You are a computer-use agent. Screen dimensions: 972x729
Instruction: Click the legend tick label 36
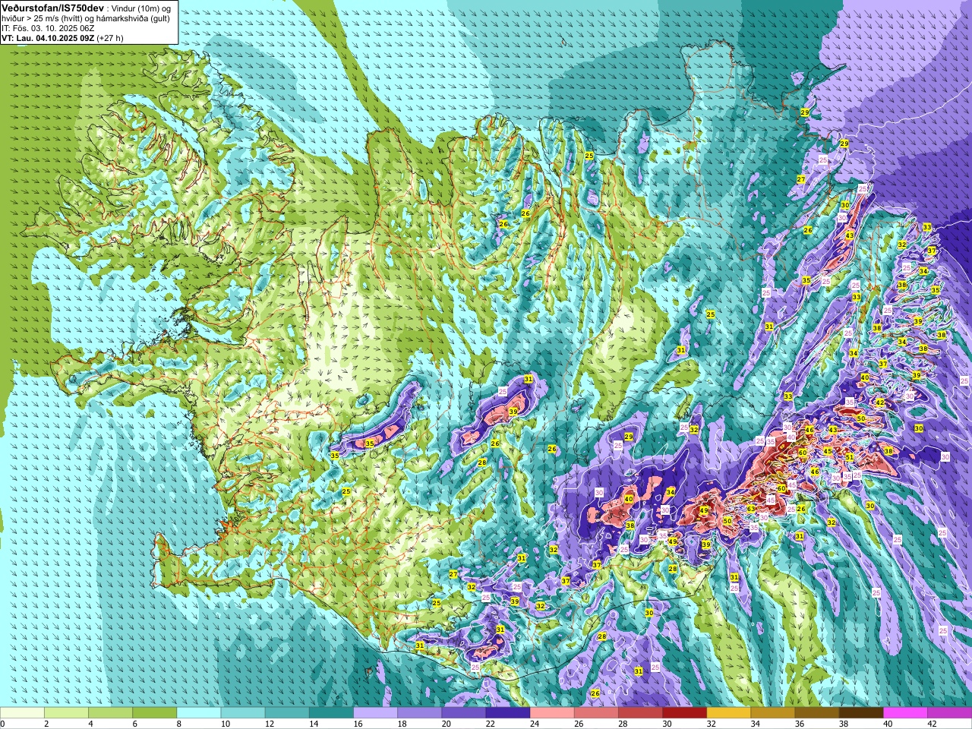pos(800,724)
